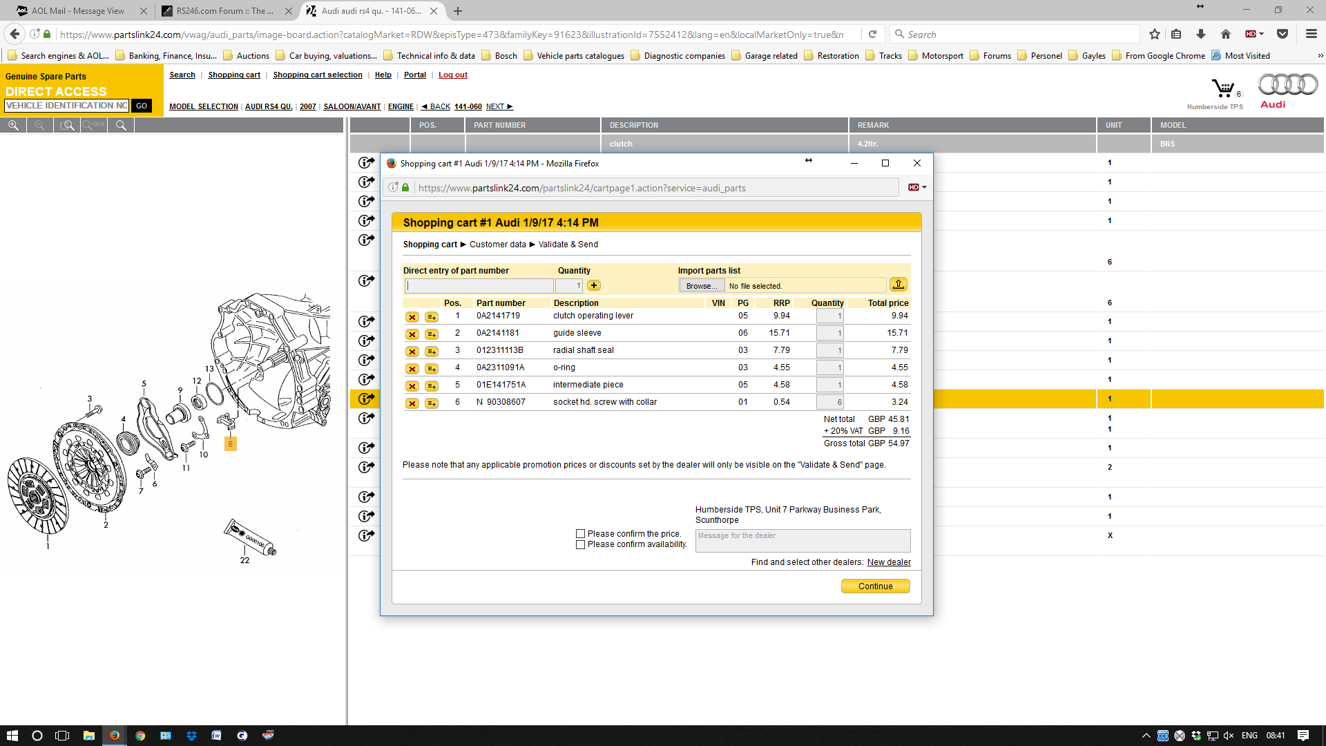Click the upload parts list icon
1326x746 pixels.
coord(899,285)
